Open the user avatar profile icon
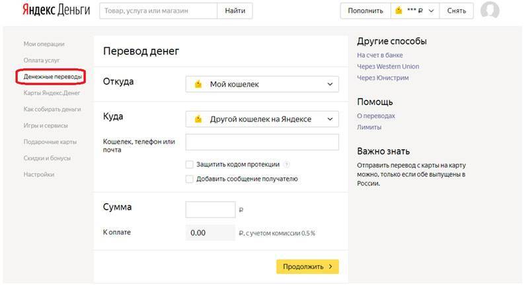Image resolution: width=530 pixels, height=289 pixels. click(x=490, y=11)
